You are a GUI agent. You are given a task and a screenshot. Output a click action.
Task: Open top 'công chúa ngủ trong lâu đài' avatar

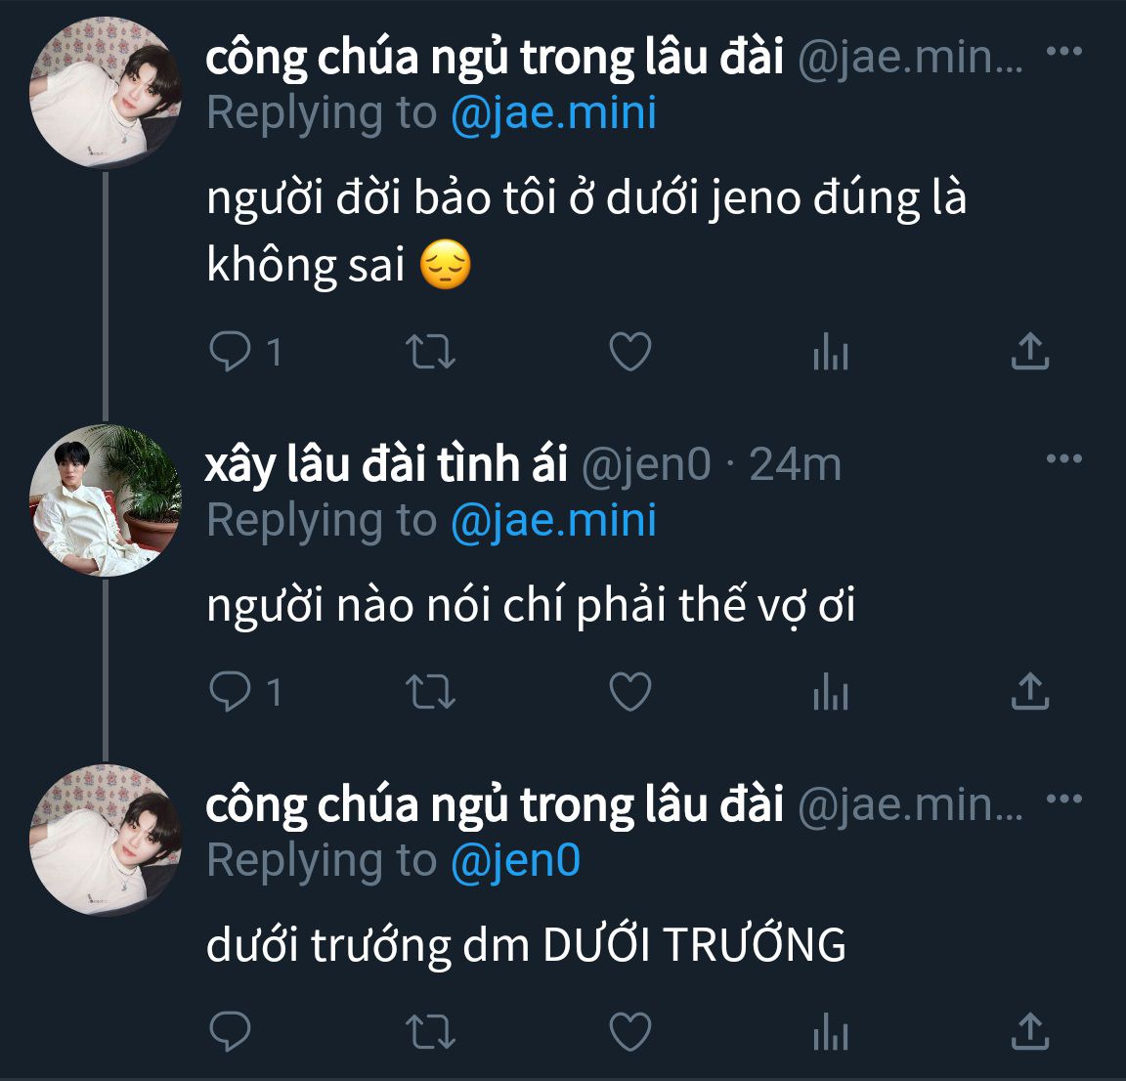[105, 93]
